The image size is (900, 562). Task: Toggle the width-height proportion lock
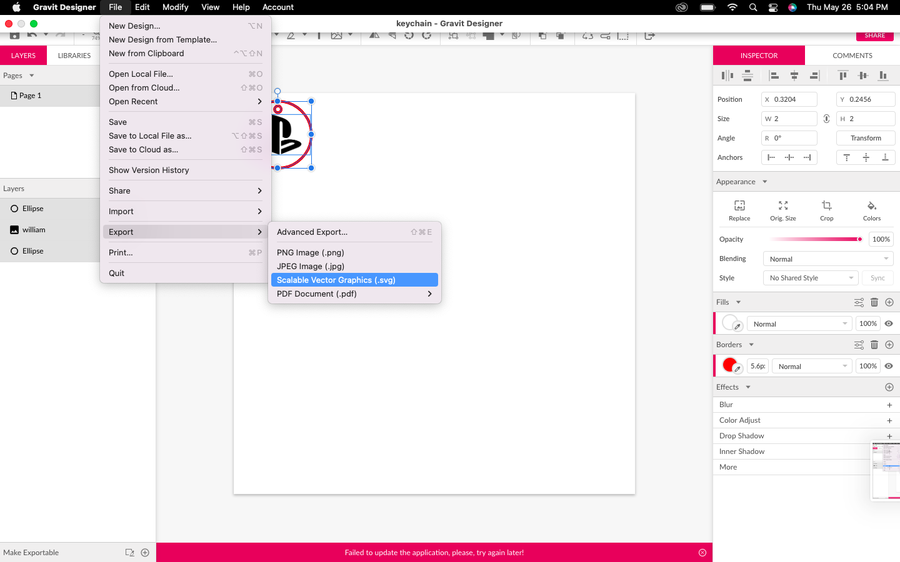(826, 119)
